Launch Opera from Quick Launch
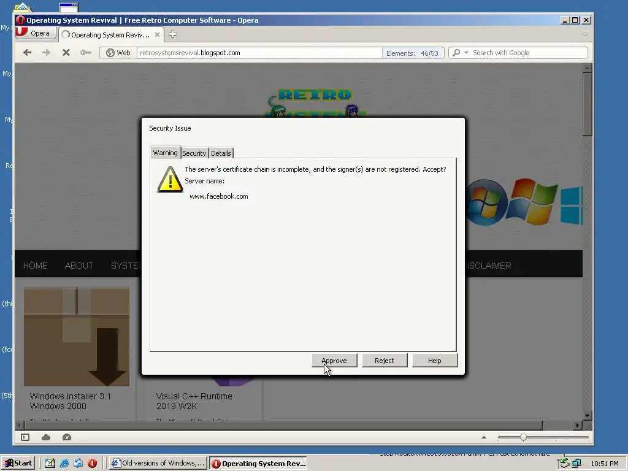The width and height of the screenshot is (628, 471). (92, 464)
